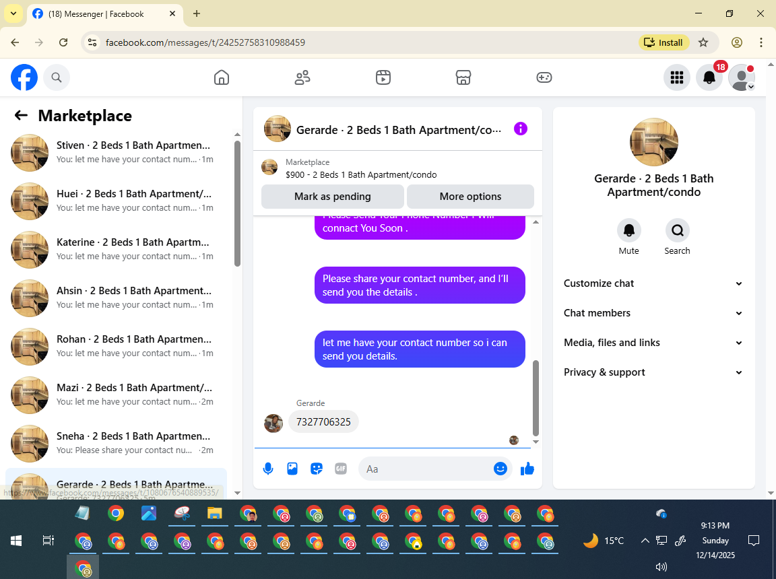Open Chrome three-dot menu
This screenshot has height=579, width=776.
coord(761,42)
